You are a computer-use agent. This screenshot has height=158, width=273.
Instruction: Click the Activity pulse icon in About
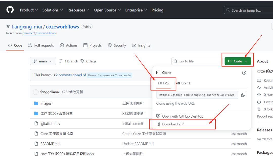259,88
